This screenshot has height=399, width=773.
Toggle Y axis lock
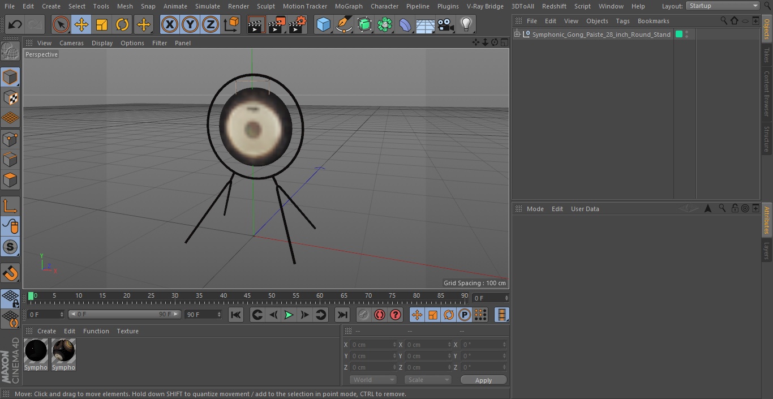coord(190,24)
